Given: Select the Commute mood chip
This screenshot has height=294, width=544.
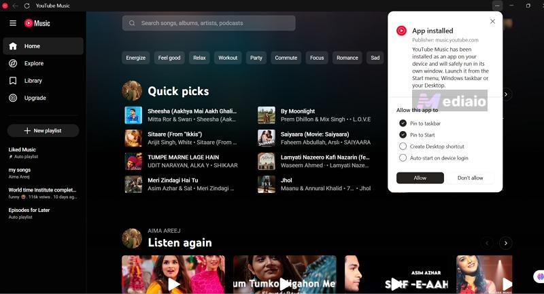Looking at the screenshot, I should pos(286,58).
